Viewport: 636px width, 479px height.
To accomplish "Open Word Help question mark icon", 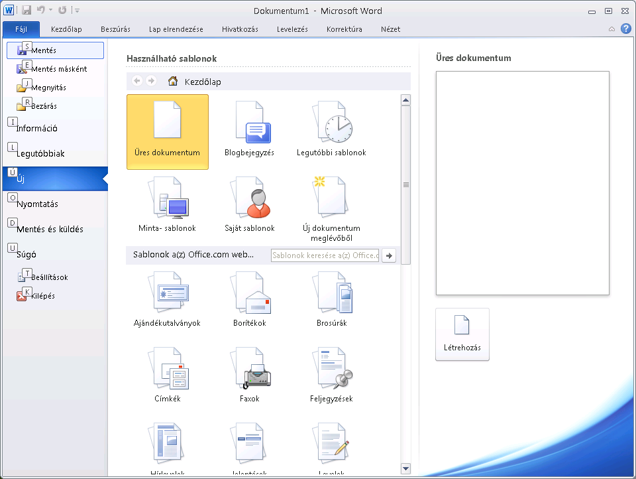I will click(626, 29).
